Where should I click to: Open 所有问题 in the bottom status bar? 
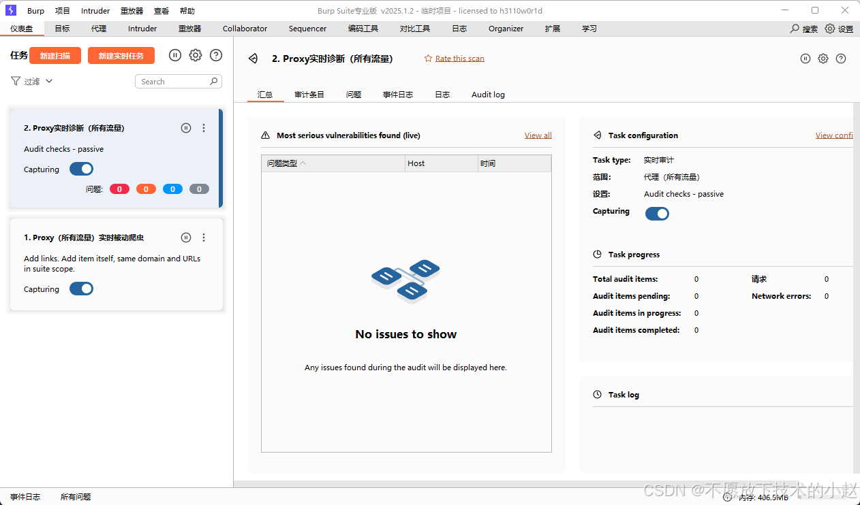point(76,497)
